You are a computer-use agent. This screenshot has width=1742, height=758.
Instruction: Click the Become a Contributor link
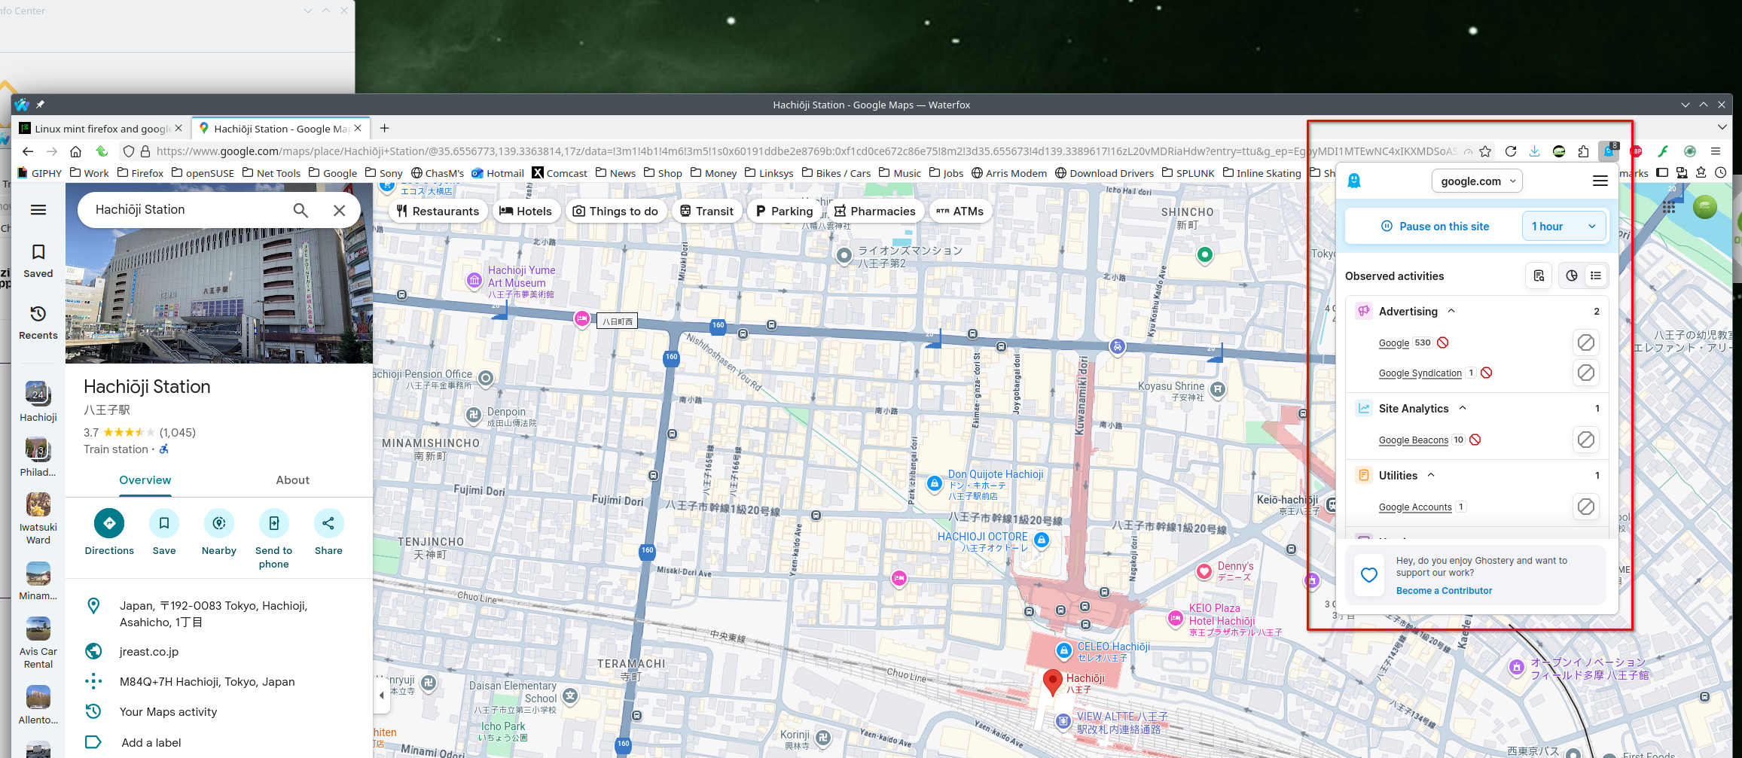point(1444,591)
